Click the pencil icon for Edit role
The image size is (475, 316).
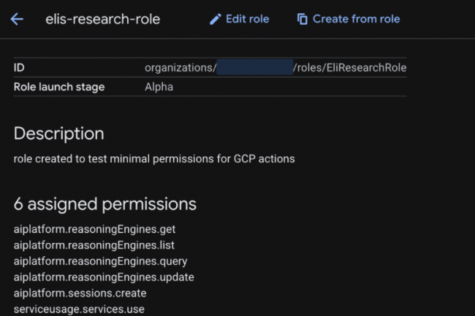(215, 19)
